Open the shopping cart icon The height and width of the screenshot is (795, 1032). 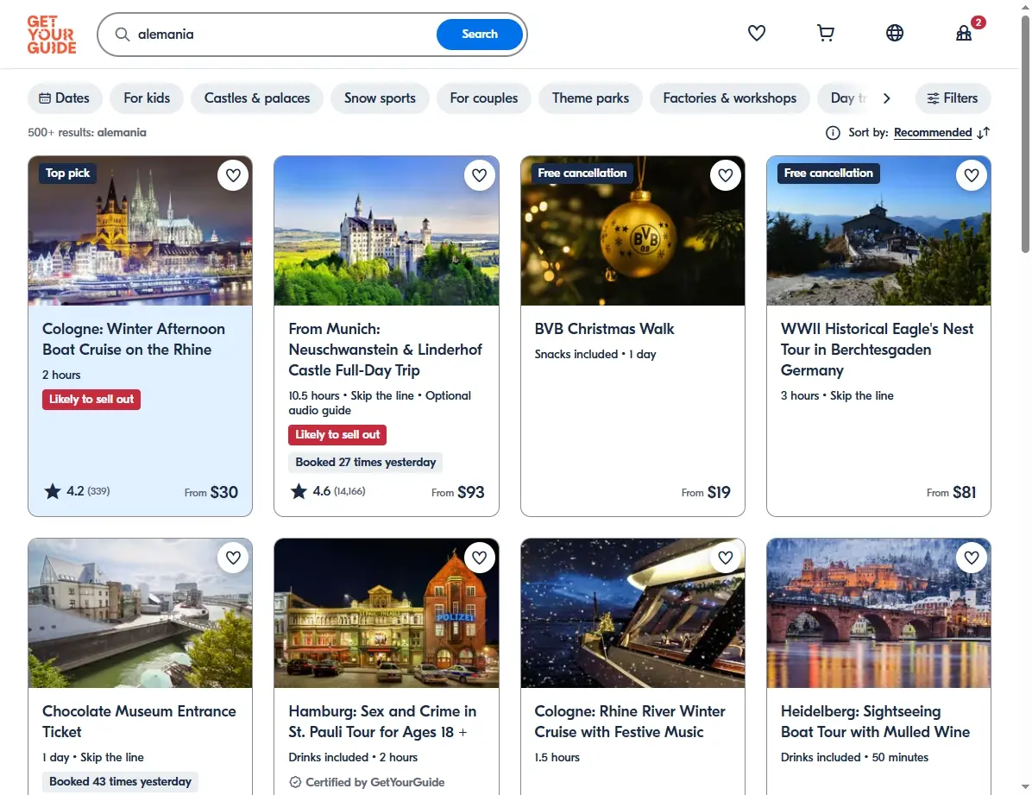[x=825, y=33]
